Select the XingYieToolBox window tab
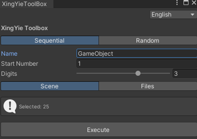197x139 pixels. point(27,4)
